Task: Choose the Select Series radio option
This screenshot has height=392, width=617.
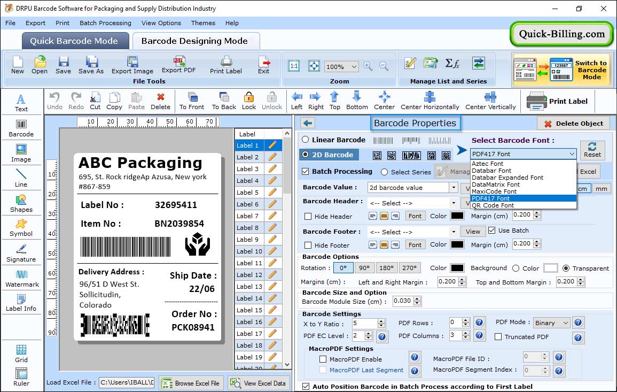Action: pyautogui.click(x=385, y=172)
